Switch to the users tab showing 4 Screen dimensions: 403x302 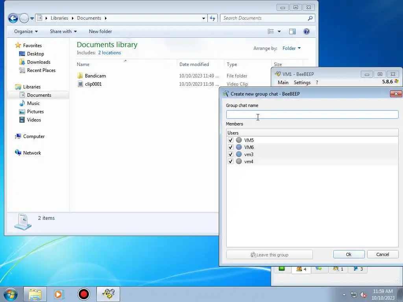(301, 269)
